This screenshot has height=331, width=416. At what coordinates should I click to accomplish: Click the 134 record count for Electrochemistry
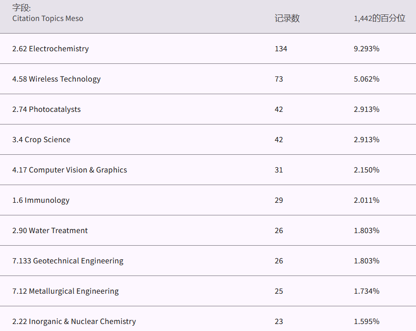coord(281,49)
